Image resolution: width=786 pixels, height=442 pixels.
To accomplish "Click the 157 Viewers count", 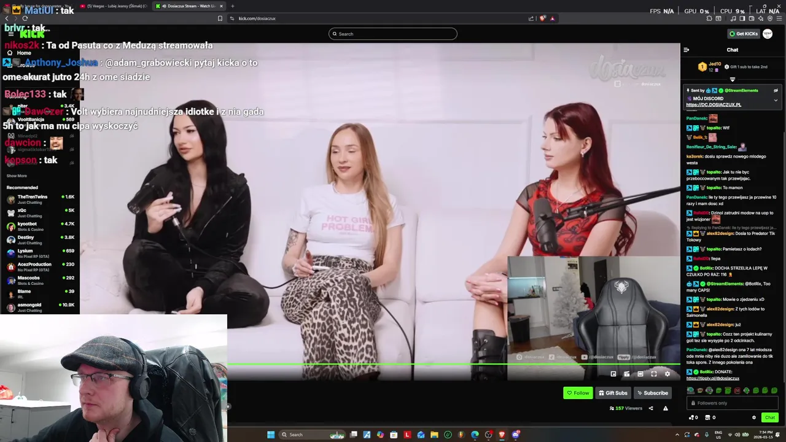I will tap(626, 408).
